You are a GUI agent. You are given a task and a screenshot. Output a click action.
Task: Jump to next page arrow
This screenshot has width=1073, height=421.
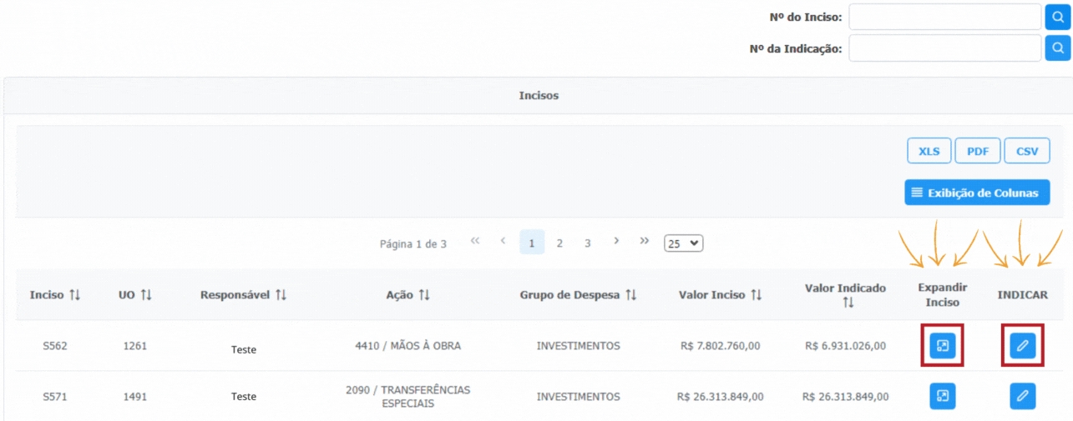point(616,241)
